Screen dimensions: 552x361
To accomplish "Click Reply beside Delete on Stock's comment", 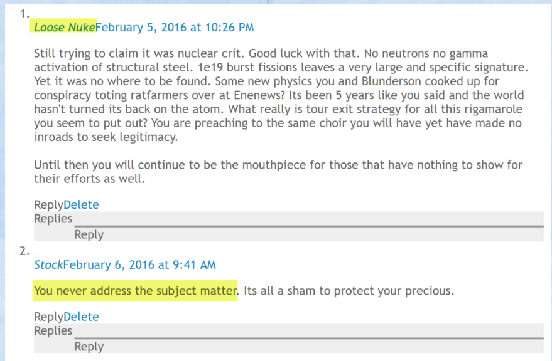I will pyautogui.click(x=48, y=317).
